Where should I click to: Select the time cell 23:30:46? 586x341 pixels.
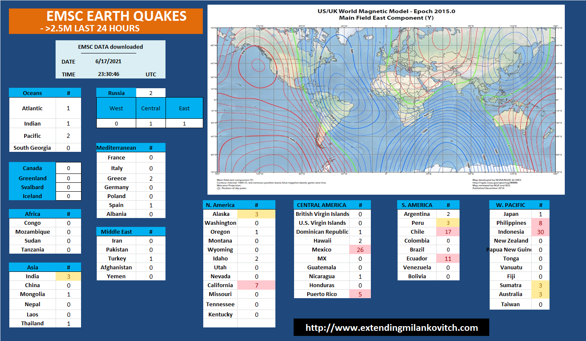[109, 74]
